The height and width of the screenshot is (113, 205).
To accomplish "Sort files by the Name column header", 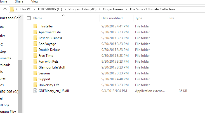I will tap(38, 18).
